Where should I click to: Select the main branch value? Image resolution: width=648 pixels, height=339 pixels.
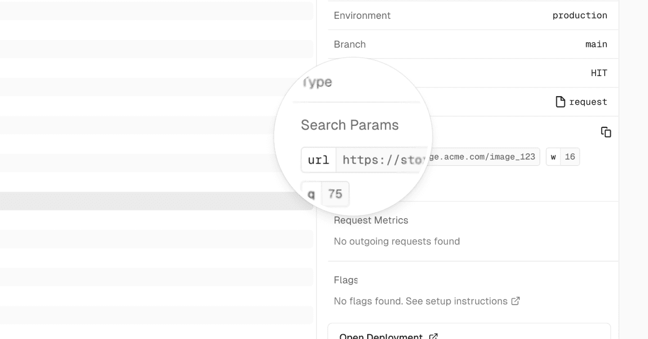[x=596, y=44]
